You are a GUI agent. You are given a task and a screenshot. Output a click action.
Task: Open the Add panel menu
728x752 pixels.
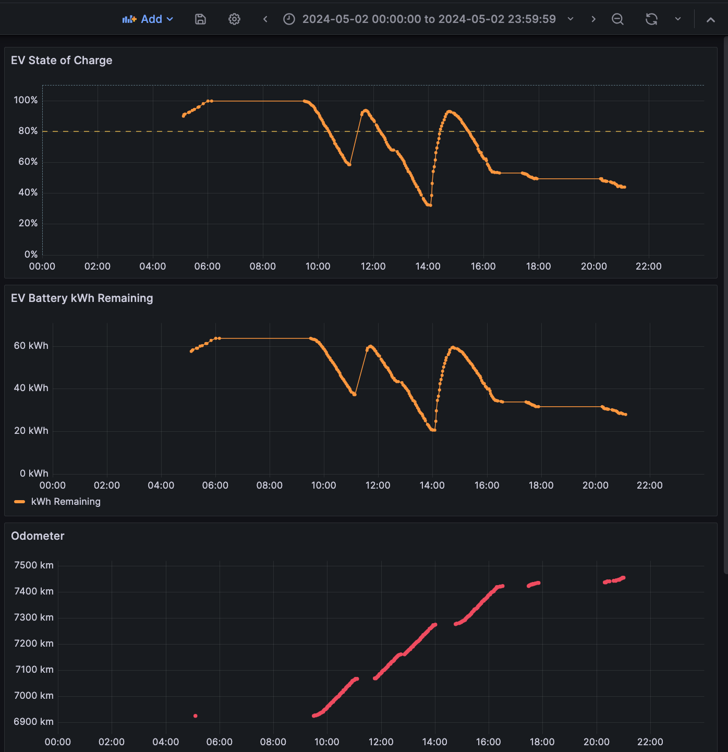[x=148, y=19]
